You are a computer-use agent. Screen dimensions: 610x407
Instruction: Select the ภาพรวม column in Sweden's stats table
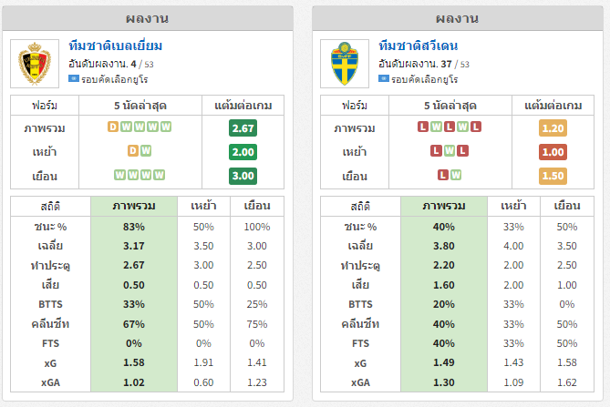click(444, 206)
